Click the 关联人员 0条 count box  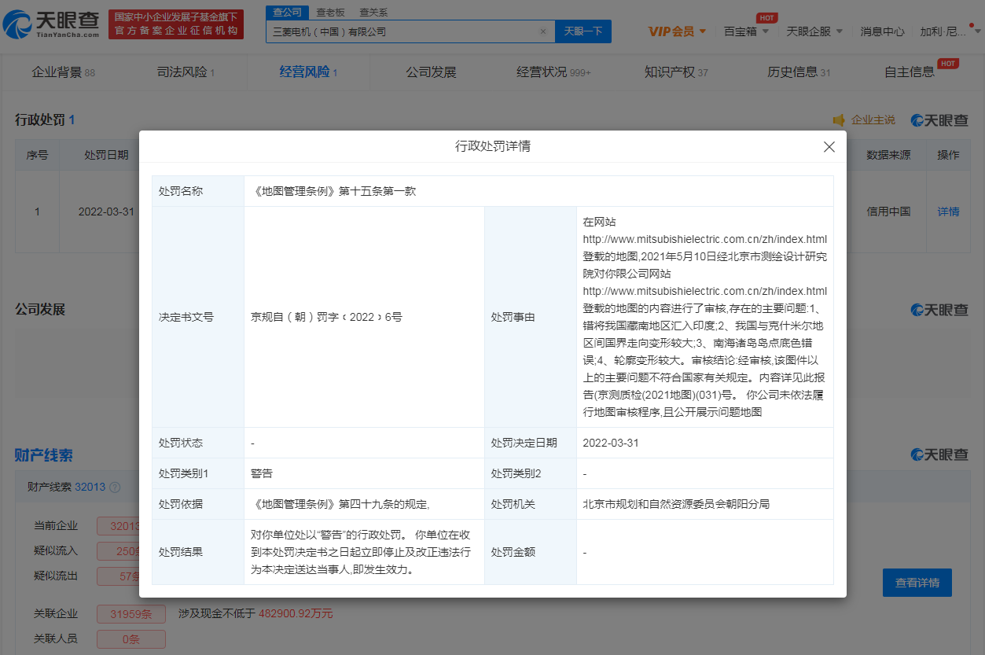pyautogui.click(x=131, y=638)
